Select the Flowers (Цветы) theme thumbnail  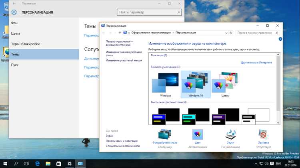tap(225, 85)
